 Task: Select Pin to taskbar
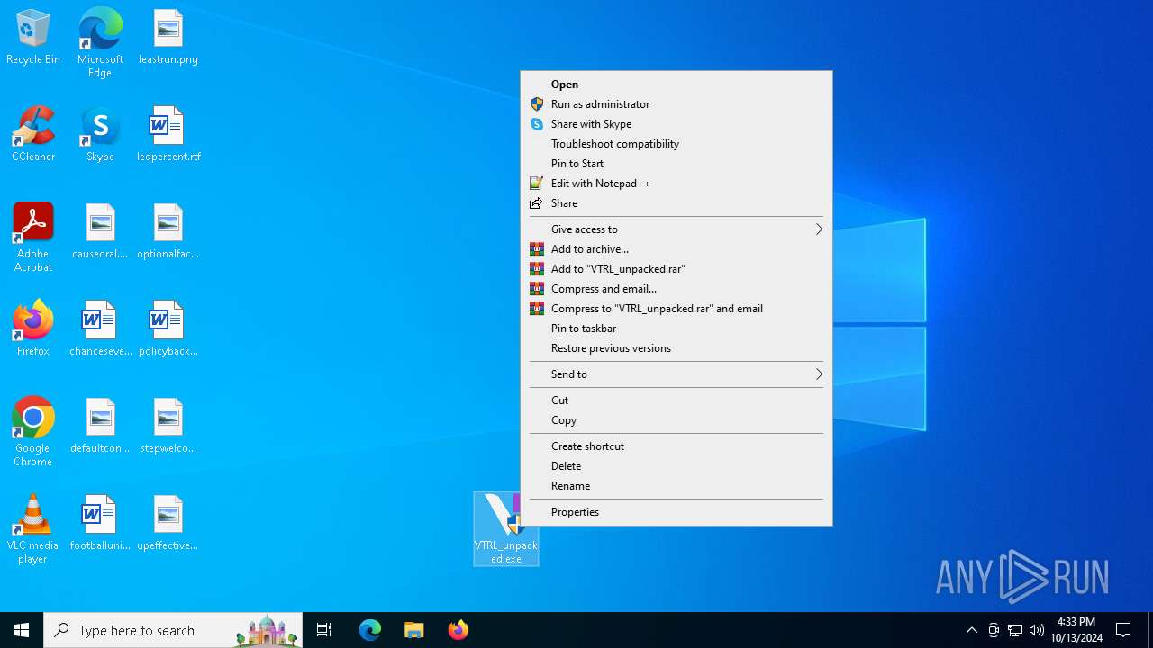tap(676, 328)
